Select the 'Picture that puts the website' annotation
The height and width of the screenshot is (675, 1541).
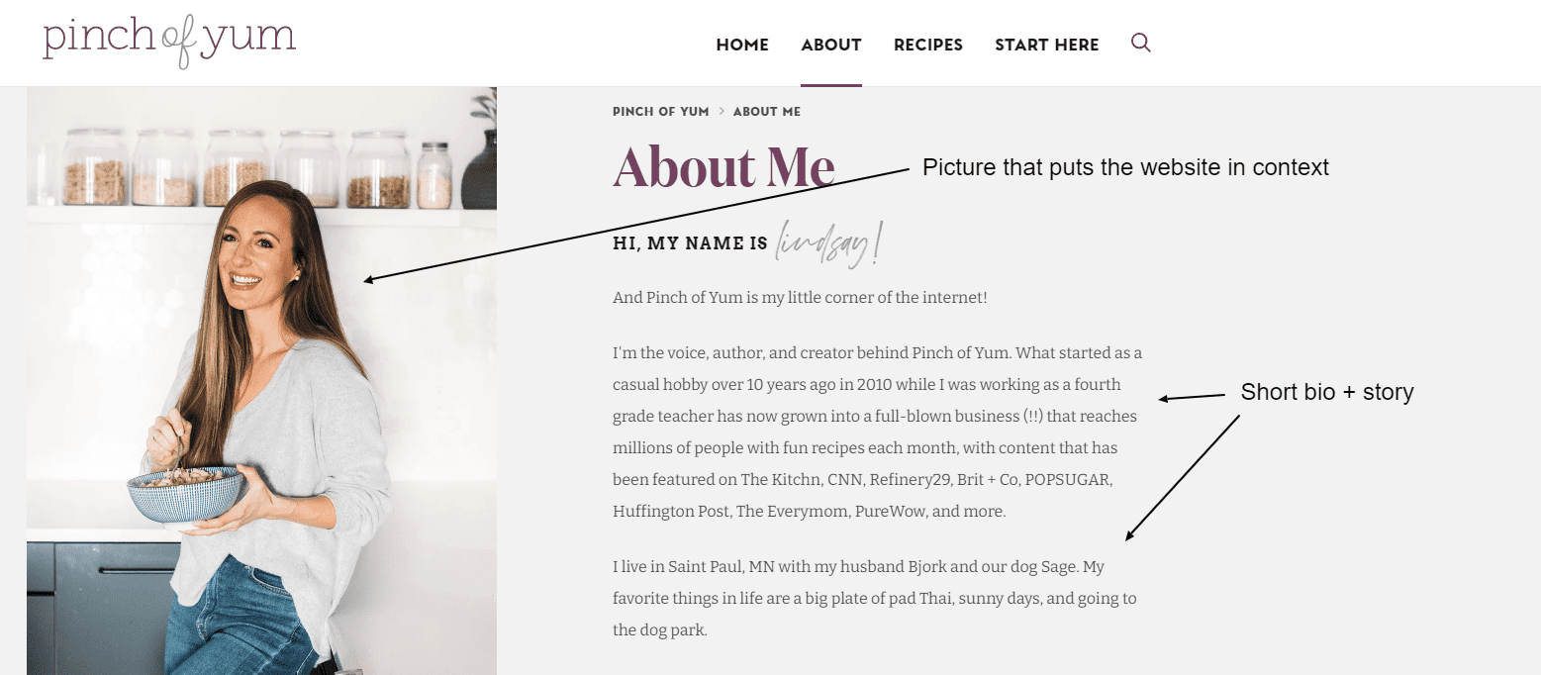[1125, 168]
